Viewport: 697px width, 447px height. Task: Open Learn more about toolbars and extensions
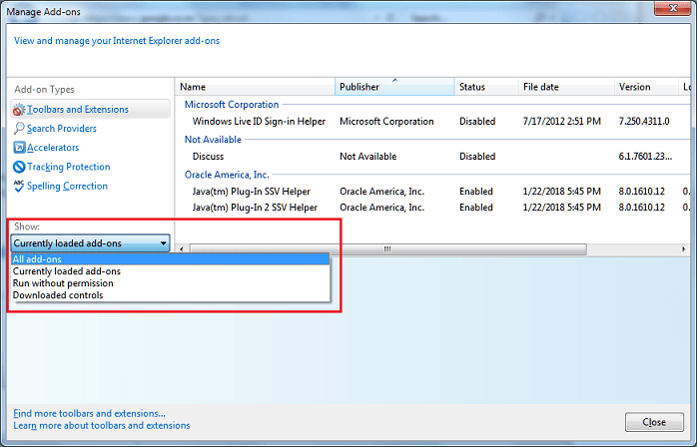click(x=102, y=425)
